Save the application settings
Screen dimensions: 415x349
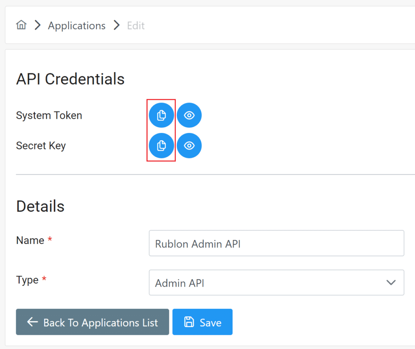click(x=202, y=322)
